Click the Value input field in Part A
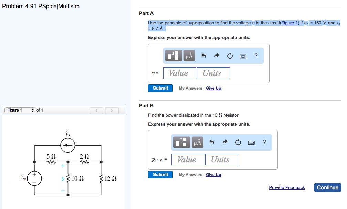 [179, 73]
